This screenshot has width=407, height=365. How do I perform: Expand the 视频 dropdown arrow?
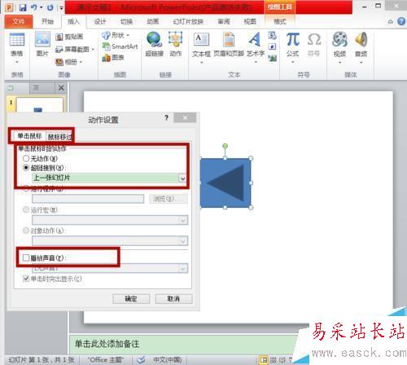tap(339, 63)
